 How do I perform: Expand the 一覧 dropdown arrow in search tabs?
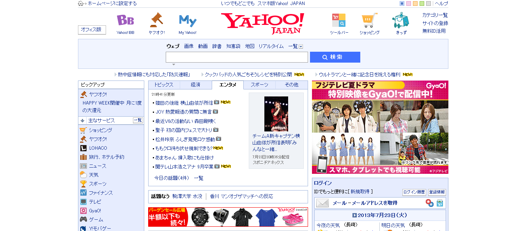(301, 47)
